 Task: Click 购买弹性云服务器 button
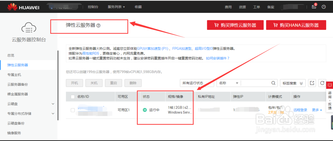click(235, 25)
